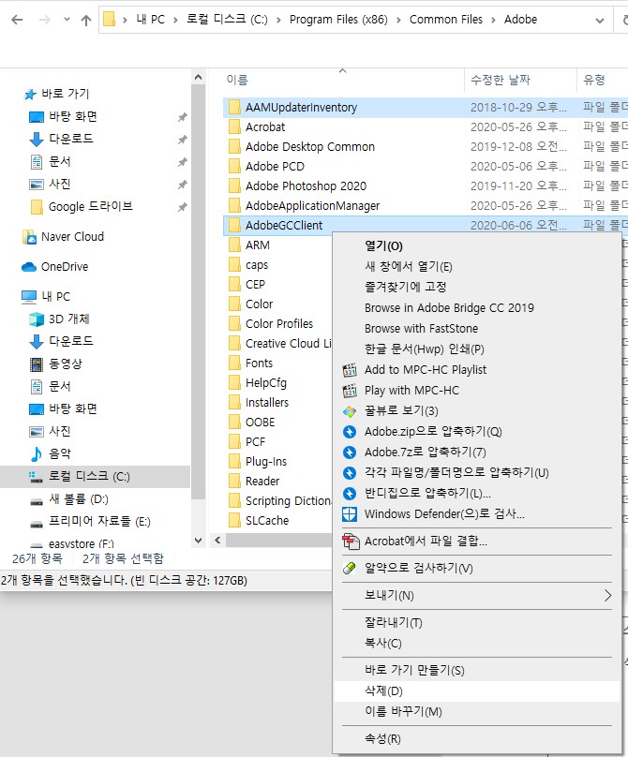This screenshot has width=628, height=757.
Task: Click Program Files (x86) in address path
Action: coord(338,20)
